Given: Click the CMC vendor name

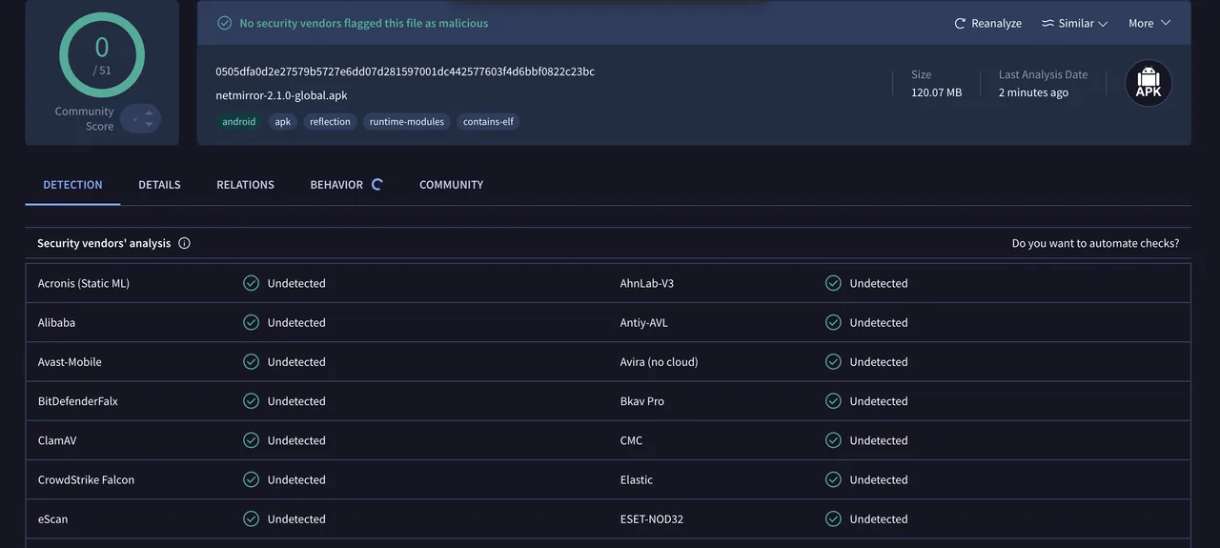Looking at the screenshot, I should [632, 440].
